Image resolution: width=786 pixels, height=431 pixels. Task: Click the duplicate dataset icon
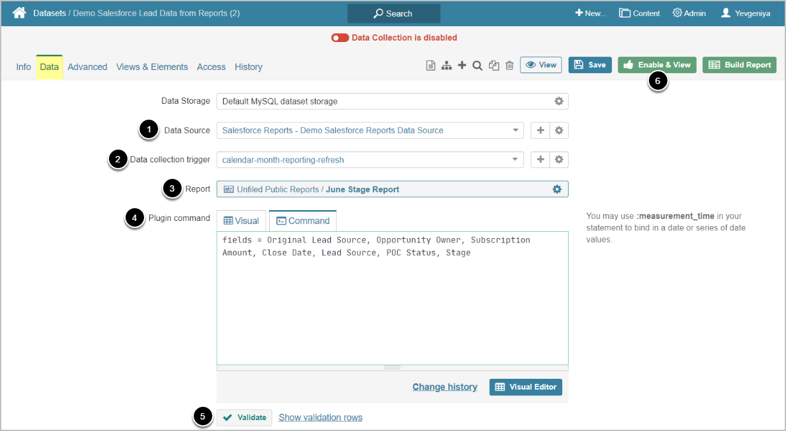pos(493,66)
